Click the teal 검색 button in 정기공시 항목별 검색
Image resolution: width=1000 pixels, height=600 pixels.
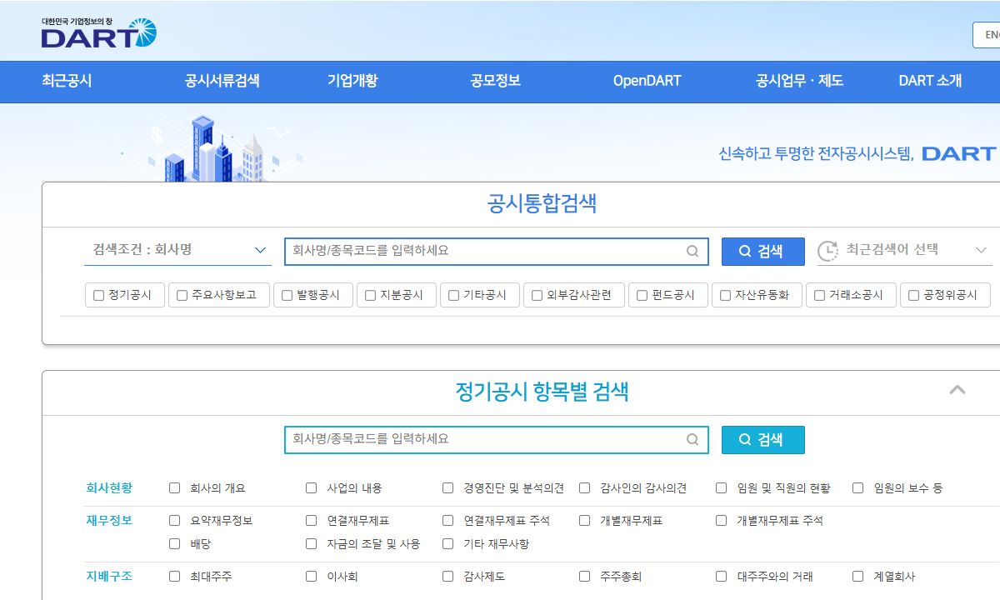point(762,439)
